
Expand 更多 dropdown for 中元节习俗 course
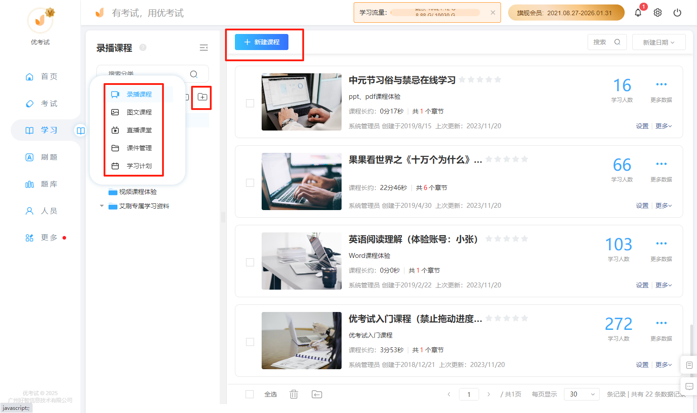point(664,126)
